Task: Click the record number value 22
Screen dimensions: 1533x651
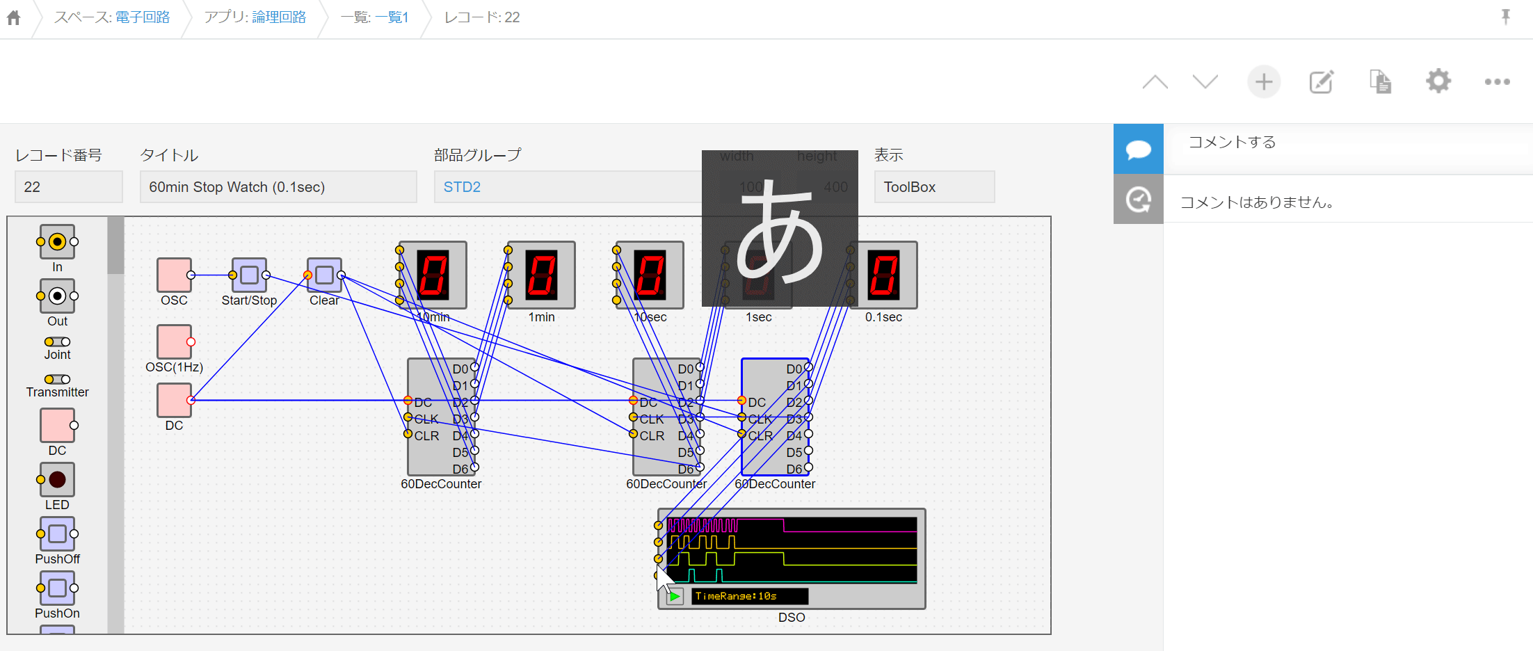Action: (x=68, y=187)
